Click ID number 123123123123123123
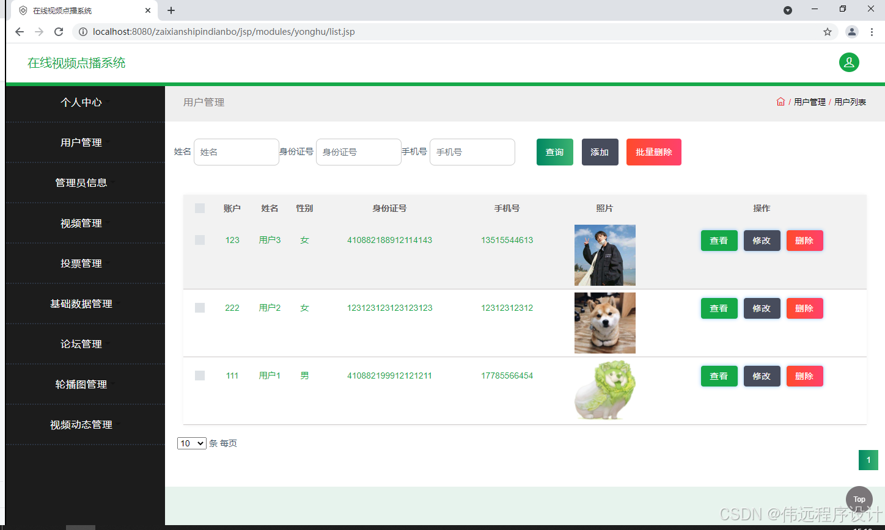The width and height of the screenshot is (885, 530). pyautogui.click(x=390, y=308)
